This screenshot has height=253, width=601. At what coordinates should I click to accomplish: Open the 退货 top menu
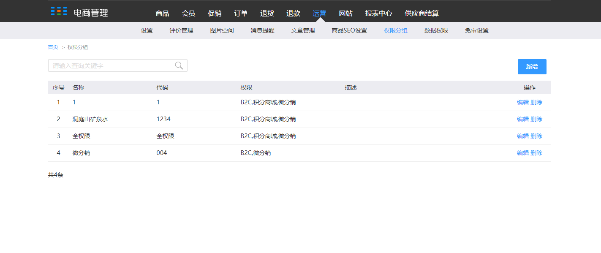coord(267,13)
